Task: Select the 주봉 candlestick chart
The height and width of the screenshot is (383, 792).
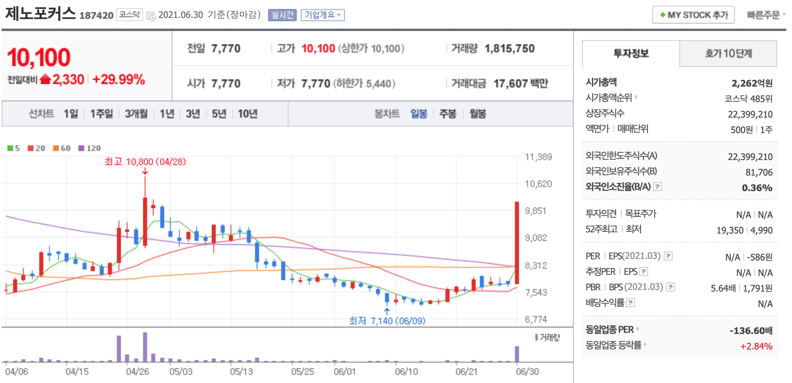Action: coord(447,114)
